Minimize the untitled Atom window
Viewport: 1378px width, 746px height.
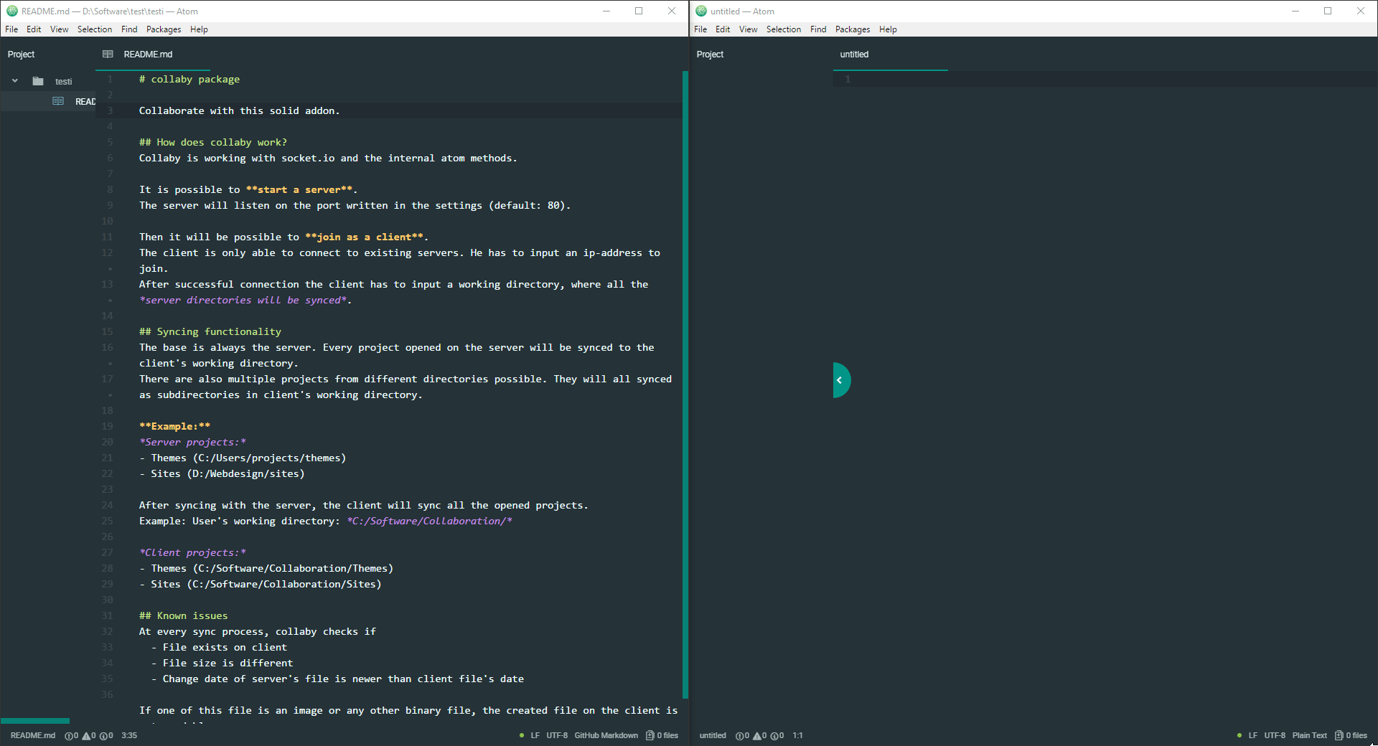(1295, 11)
